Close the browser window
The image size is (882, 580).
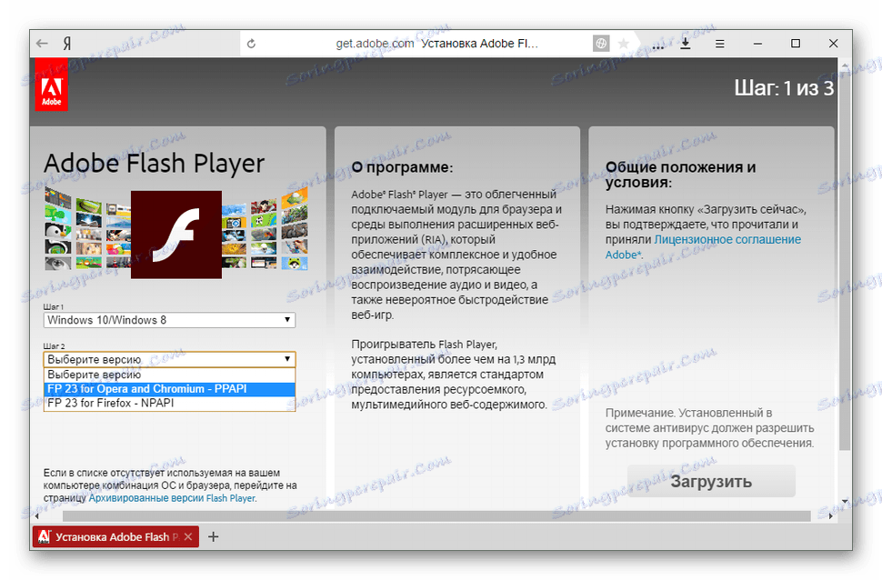pyautogui.click(x=834, y=44)
